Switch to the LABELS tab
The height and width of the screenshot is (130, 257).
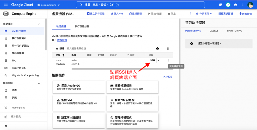tap(214, 31)
